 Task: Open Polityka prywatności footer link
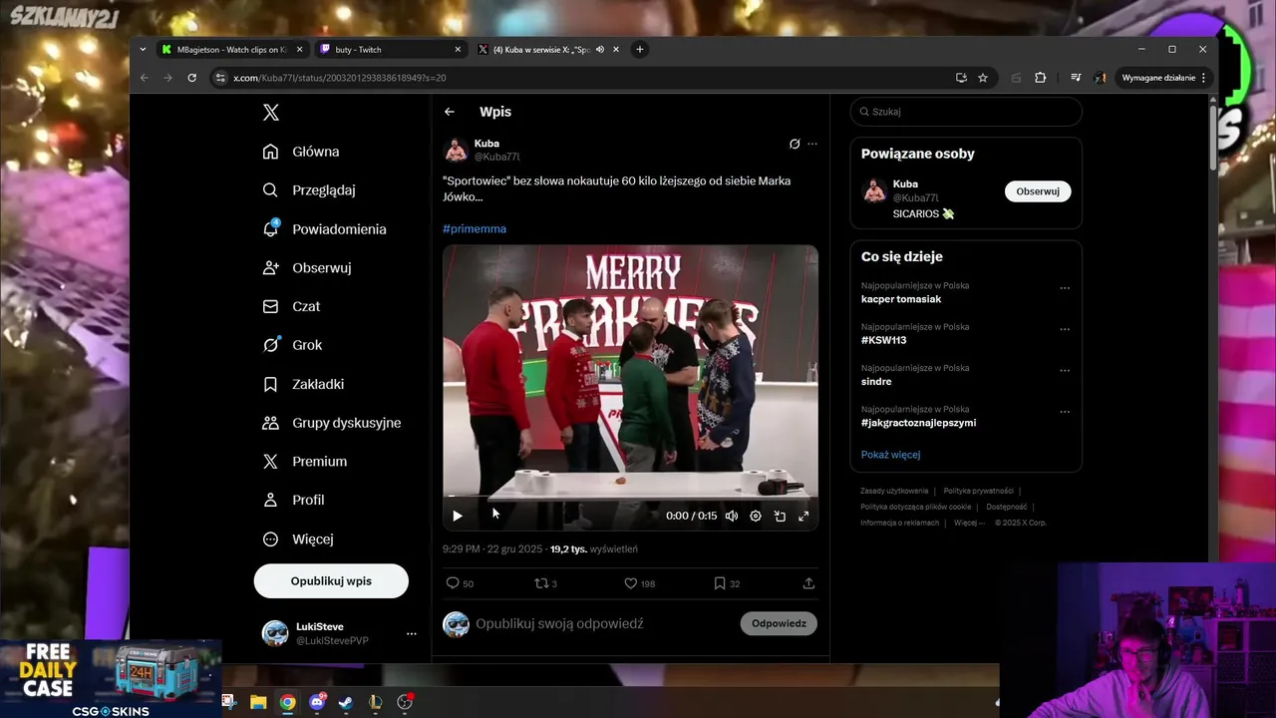click(978, 491)
